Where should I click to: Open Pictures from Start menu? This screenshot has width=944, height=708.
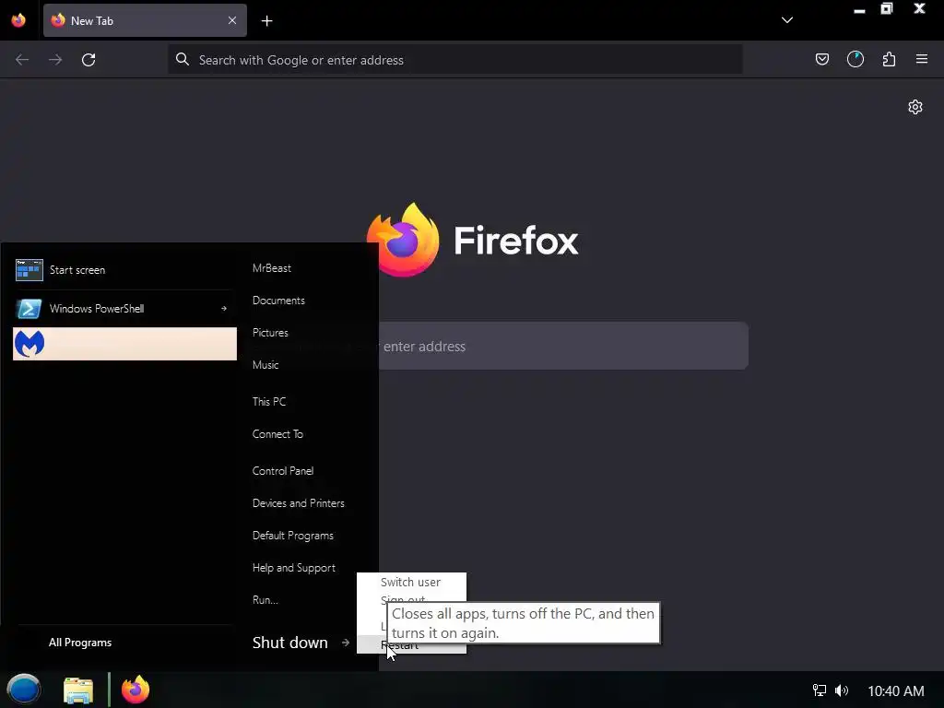click(x=270, y=332)
